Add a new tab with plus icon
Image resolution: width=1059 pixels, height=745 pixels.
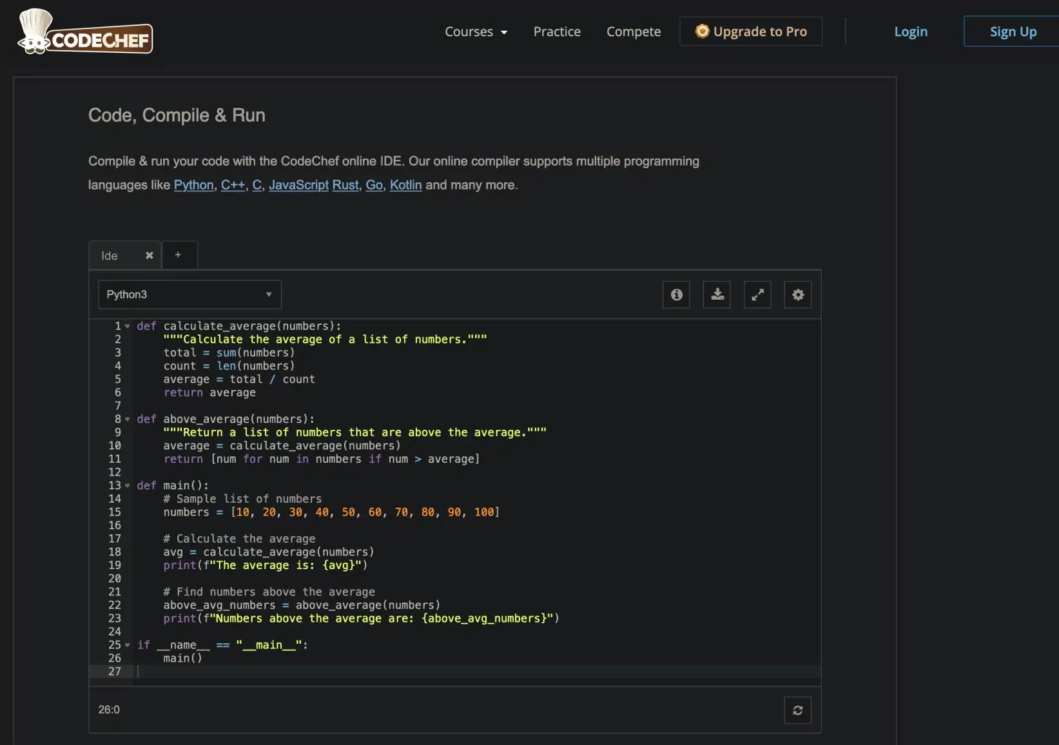(x=178, y=255)
